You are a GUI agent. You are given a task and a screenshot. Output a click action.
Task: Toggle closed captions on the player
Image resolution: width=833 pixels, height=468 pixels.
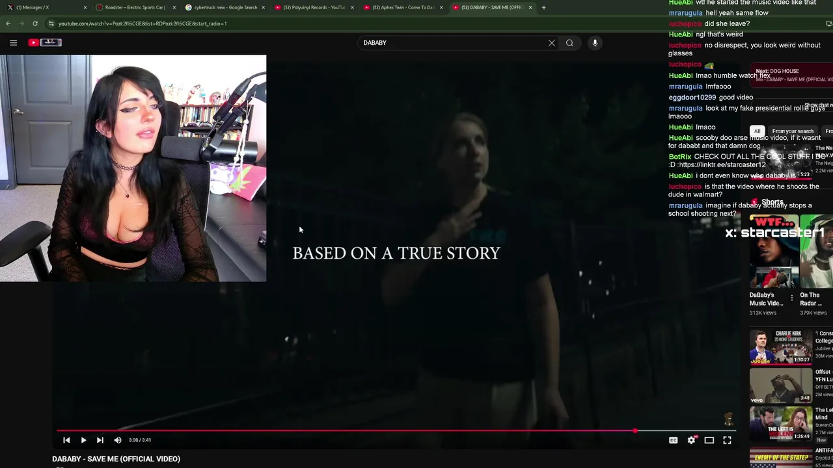click(x=673, y=440)
